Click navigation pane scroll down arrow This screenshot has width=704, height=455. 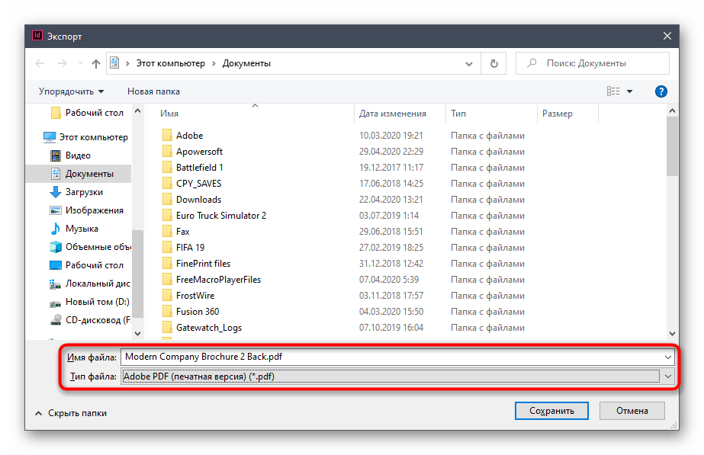tap(138, 333)
